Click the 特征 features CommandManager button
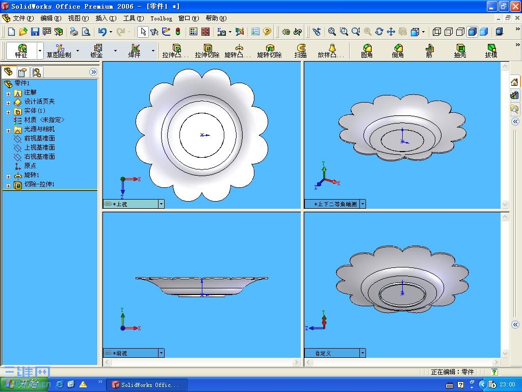This screenshot has height=392, width=522. point(21,51)
